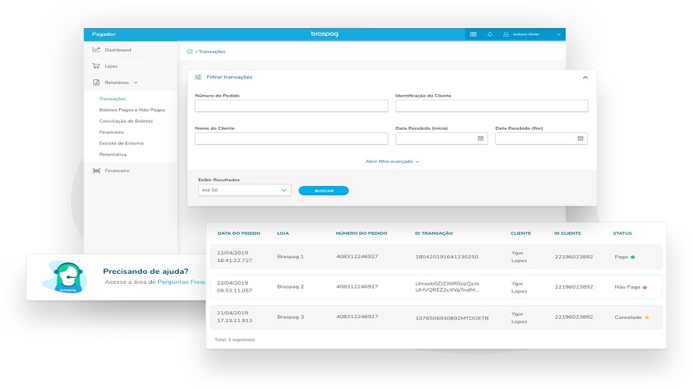693x389 pixels.
Task: Open Boletos Pagos e Não Pagos report
Action: pyautogui.click(x=132, y=110)
